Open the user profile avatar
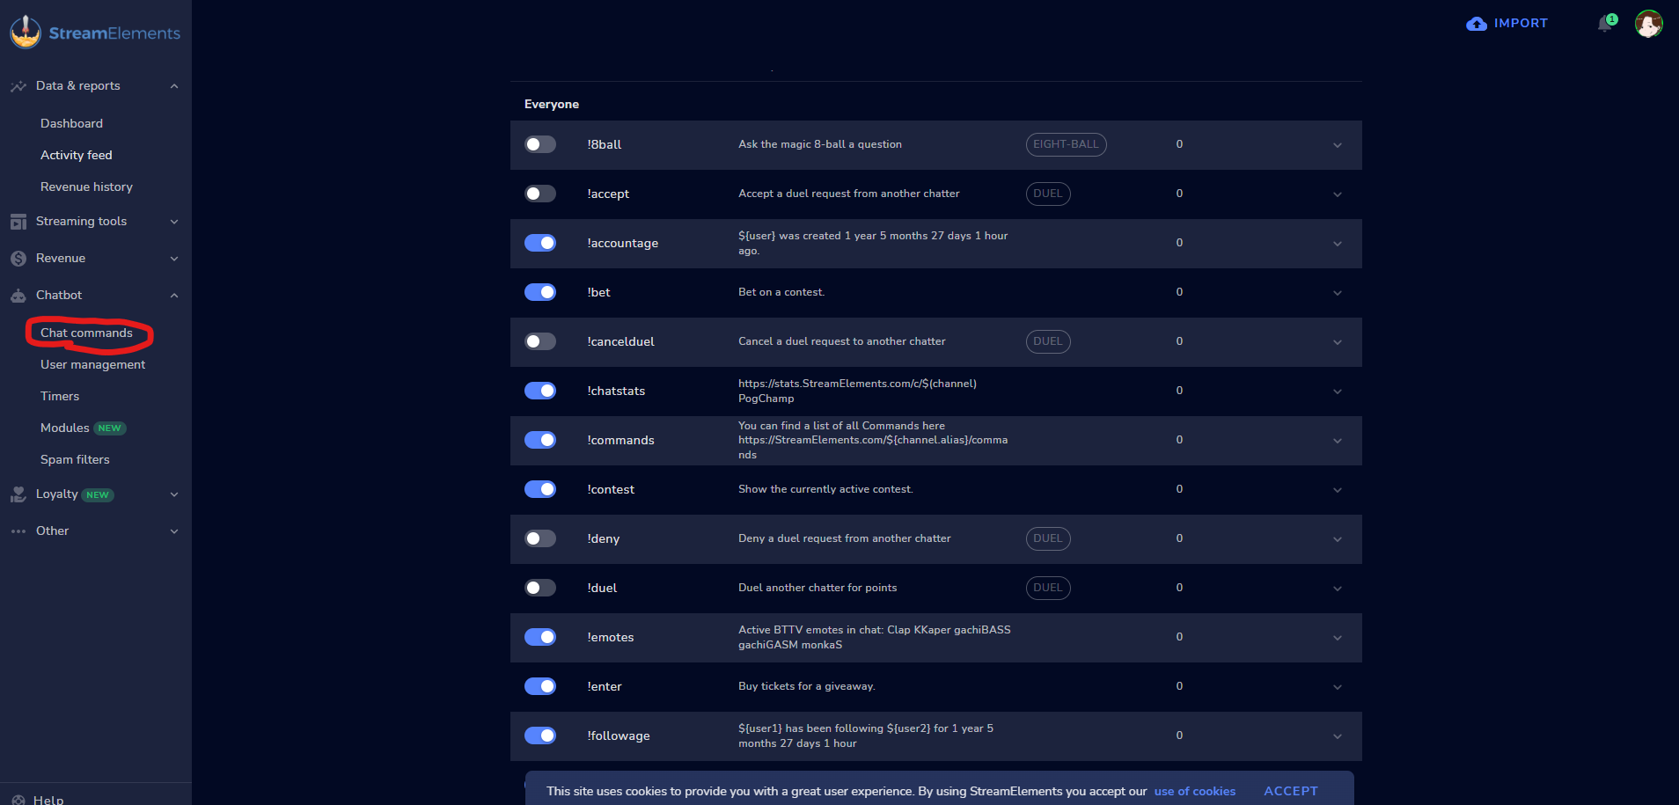1679x805 pixels. [x=1648, y=24]
